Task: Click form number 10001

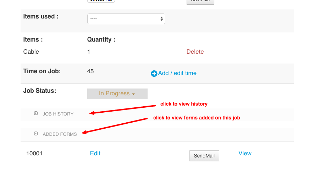Action: coord(34,154)
